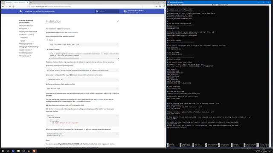Click HTTPS_PORT=443 line in terminal
The image size is (273, 153).
point(173,52)
